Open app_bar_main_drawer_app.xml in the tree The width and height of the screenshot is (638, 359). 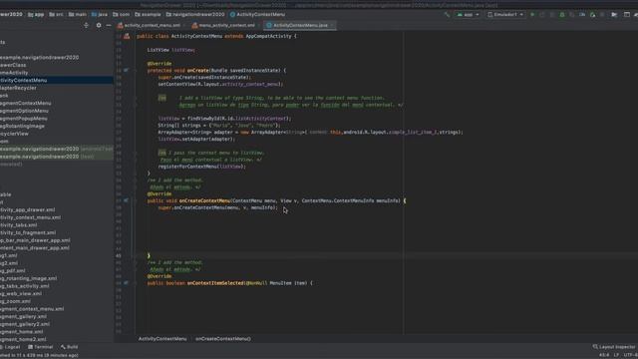[x=35, y=240]
